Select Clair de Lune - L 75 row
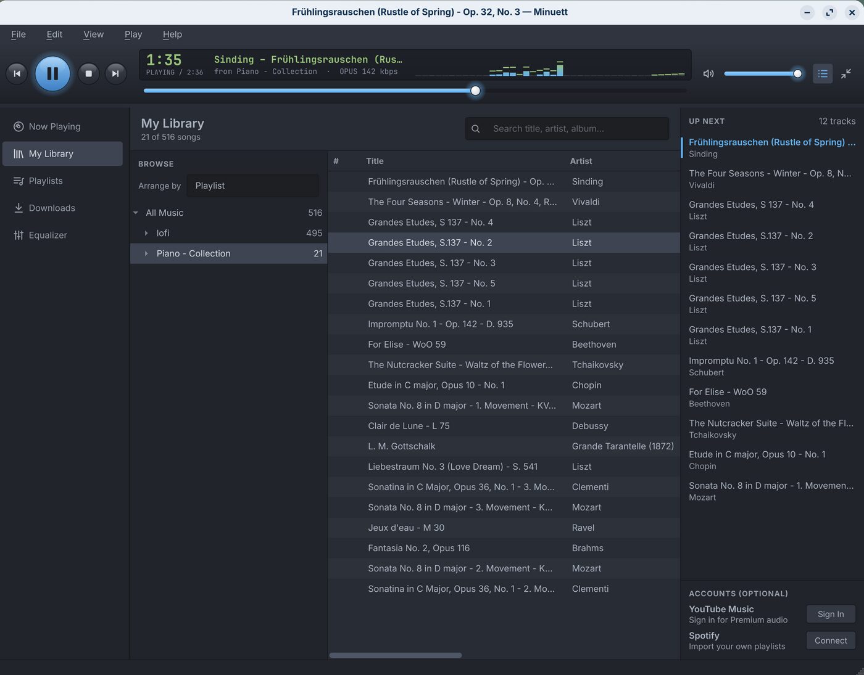 click(x=504, y=425)
